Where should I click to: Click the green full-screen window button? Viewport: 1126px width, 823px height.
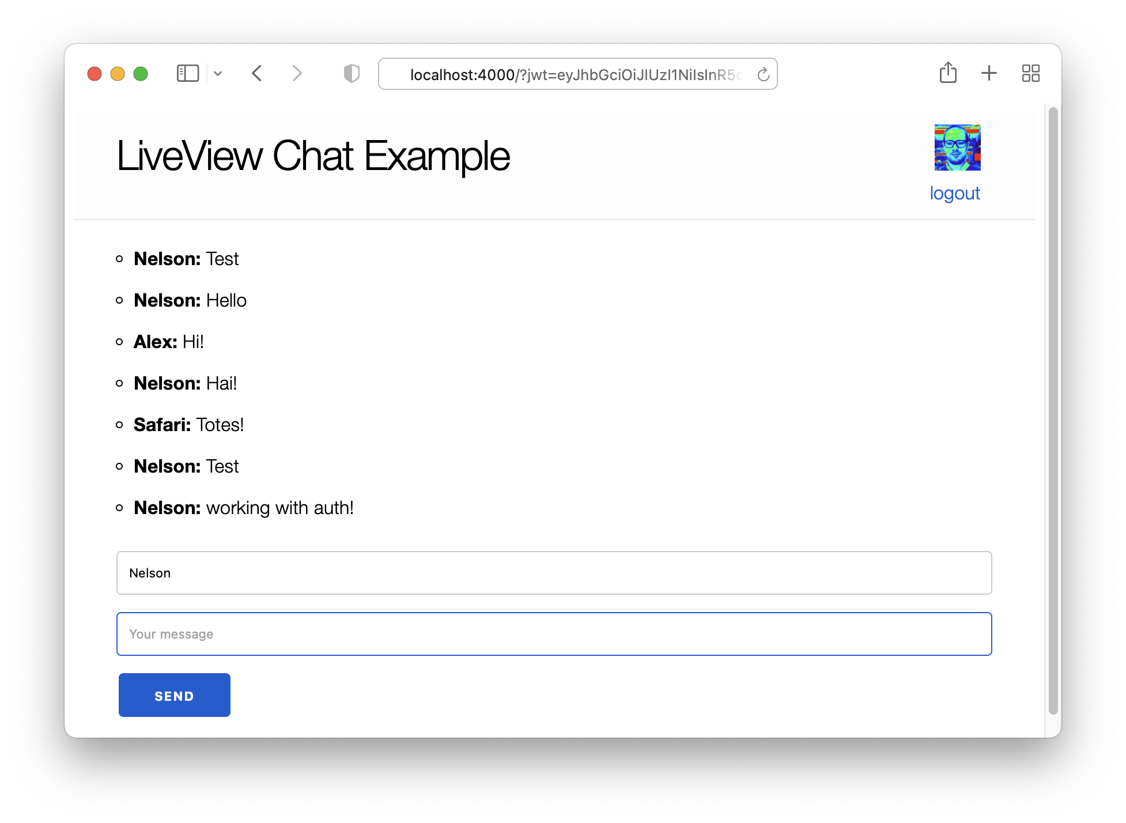[x=141, y=74]
